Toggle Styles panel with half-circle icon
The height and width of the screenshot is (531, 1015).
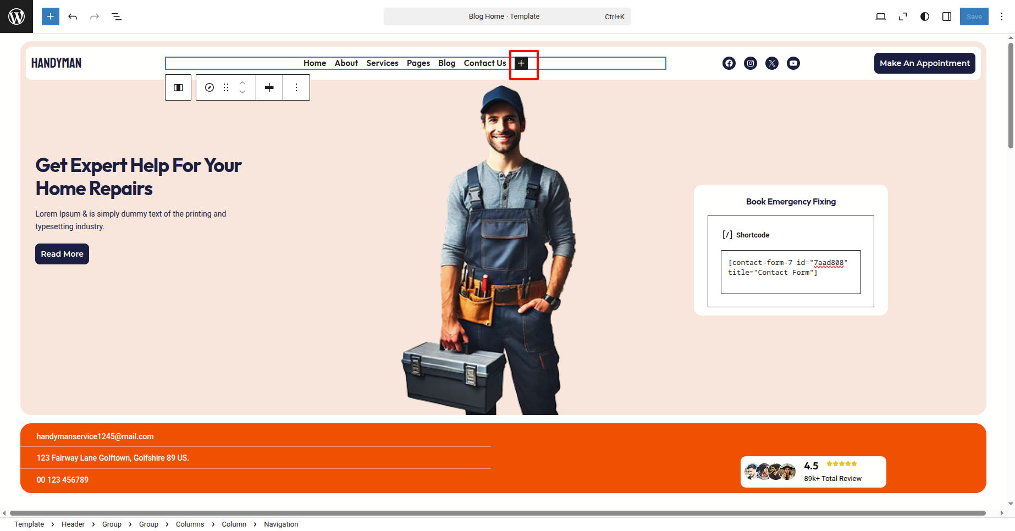coord(925,16)
